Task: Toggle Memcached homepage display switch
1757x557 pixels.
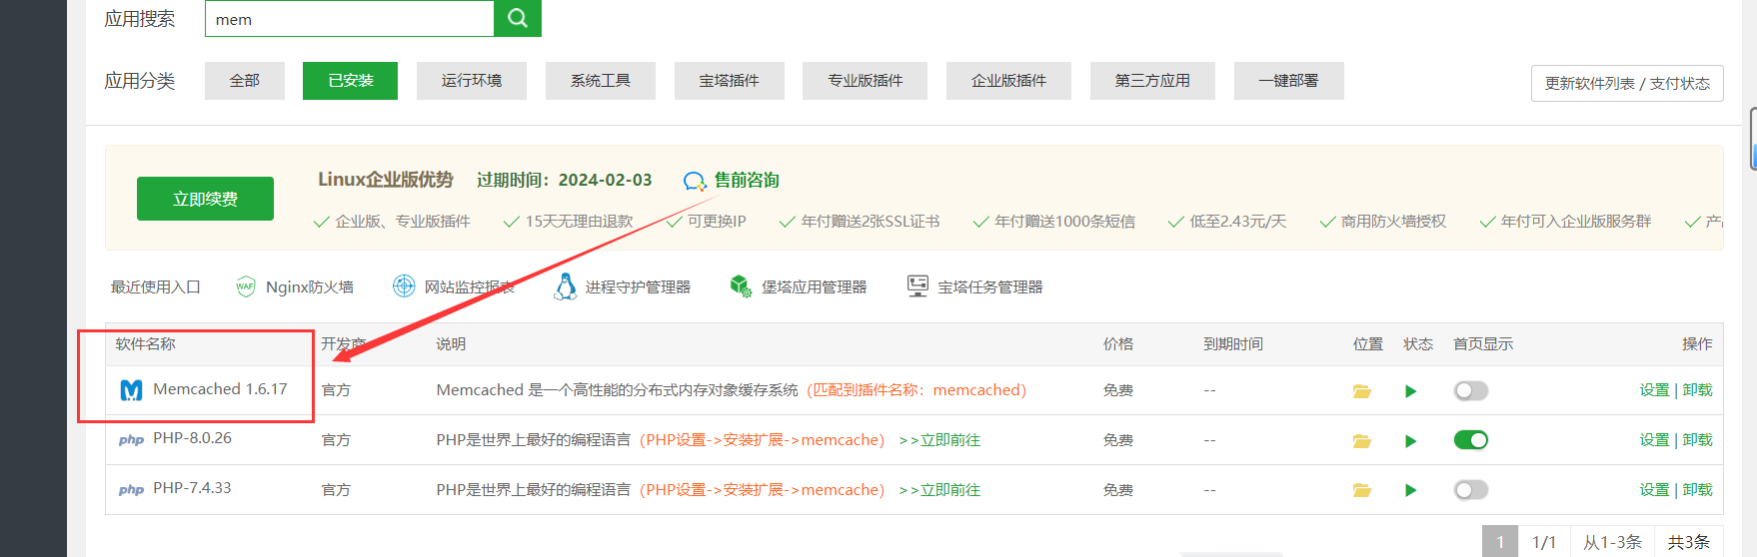Action: coord(1471,390)
